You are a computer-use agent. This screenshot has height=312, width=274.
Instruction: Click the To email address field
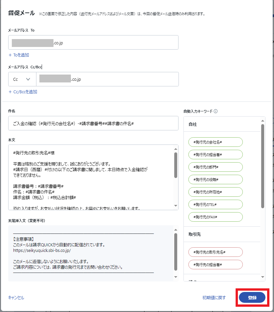tap(93, 42)
